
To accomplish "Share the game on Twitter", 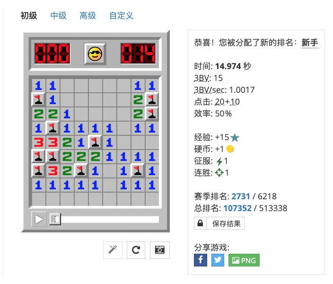I will click(x=218, y=260).
